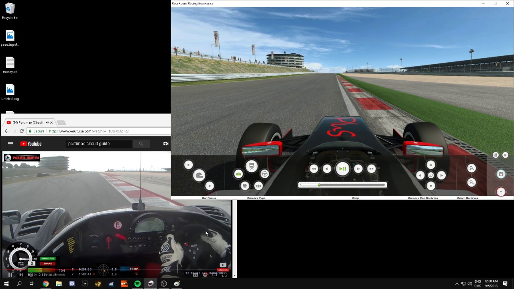Go to the YouTube home logo
Image resolution: width=514 pixels, height=289 pixels.
click(x=31, y=144)
